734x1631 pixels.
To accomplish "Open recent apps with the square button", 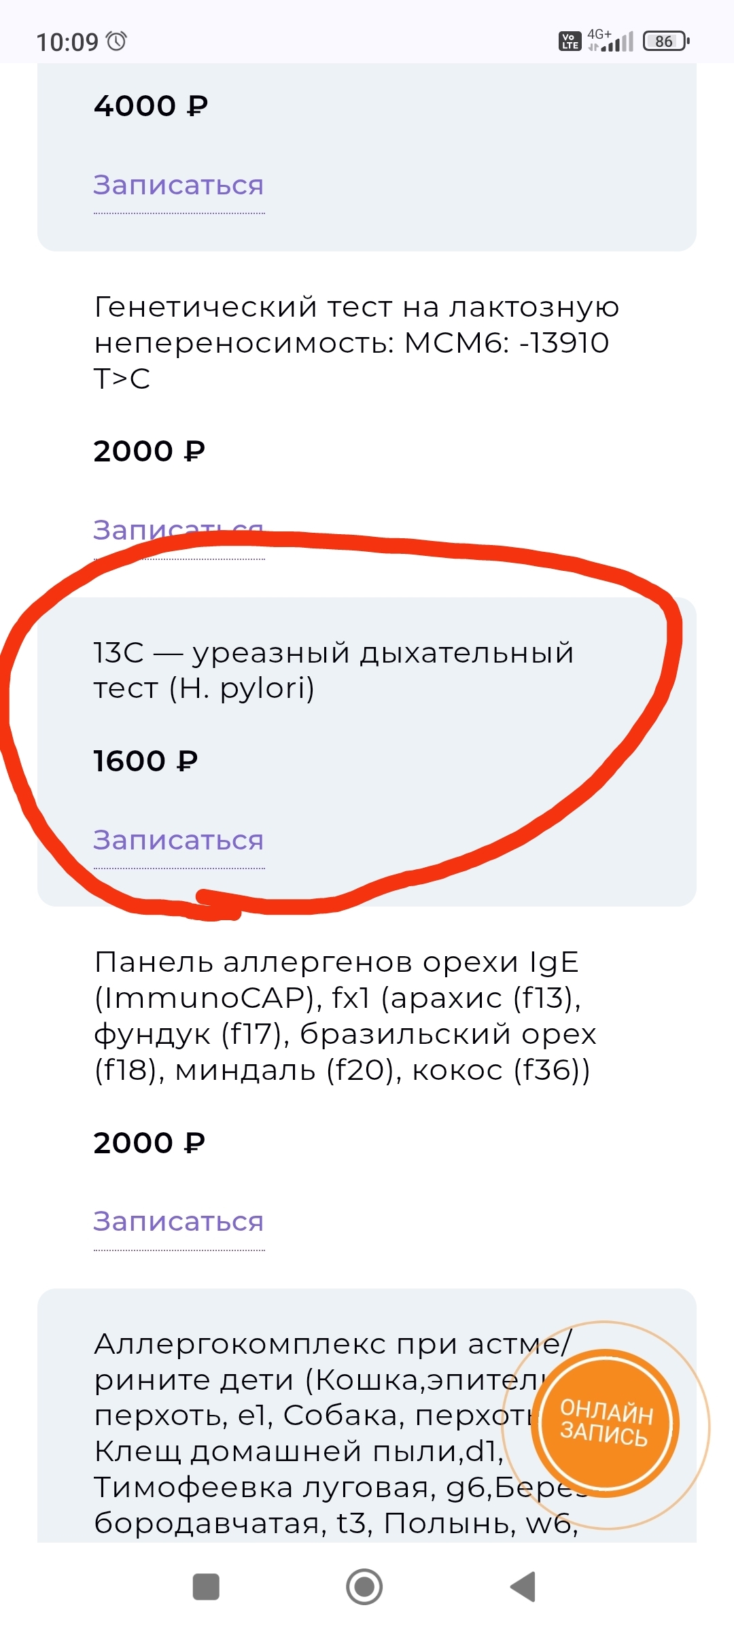I will coord(206,1587).
